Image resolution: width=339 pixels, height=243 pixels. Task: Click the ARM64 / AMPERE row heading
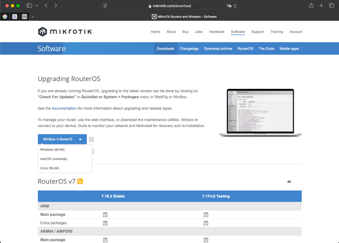(x=56, y=231)
